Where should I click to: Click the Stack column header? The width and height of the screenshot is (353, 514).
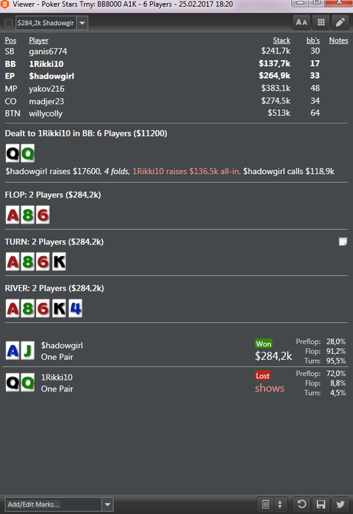point(282,40)
